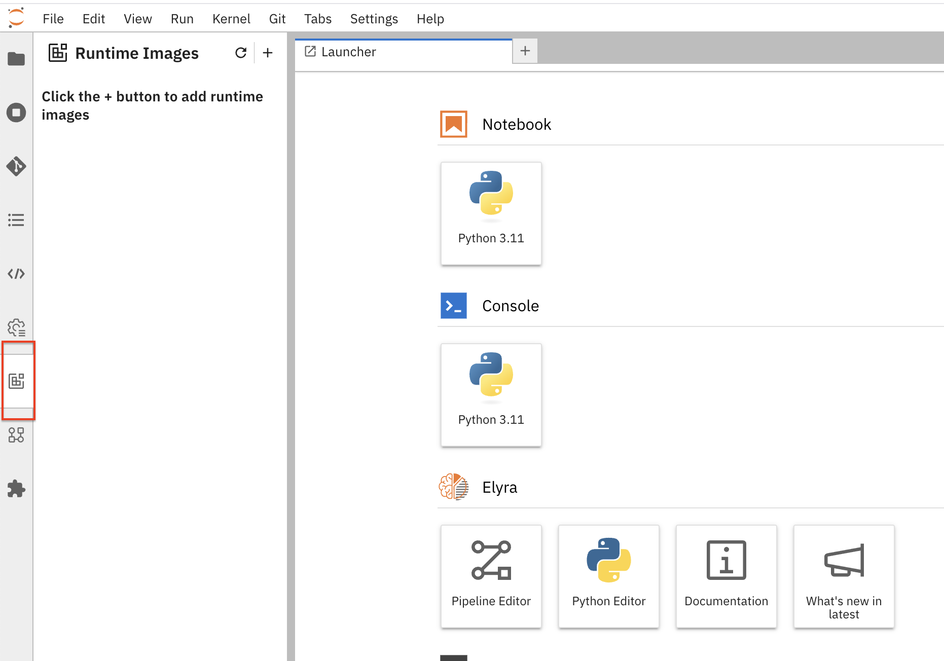
Task: Open a new launcher tab with plus
Action: click(525, 51)
